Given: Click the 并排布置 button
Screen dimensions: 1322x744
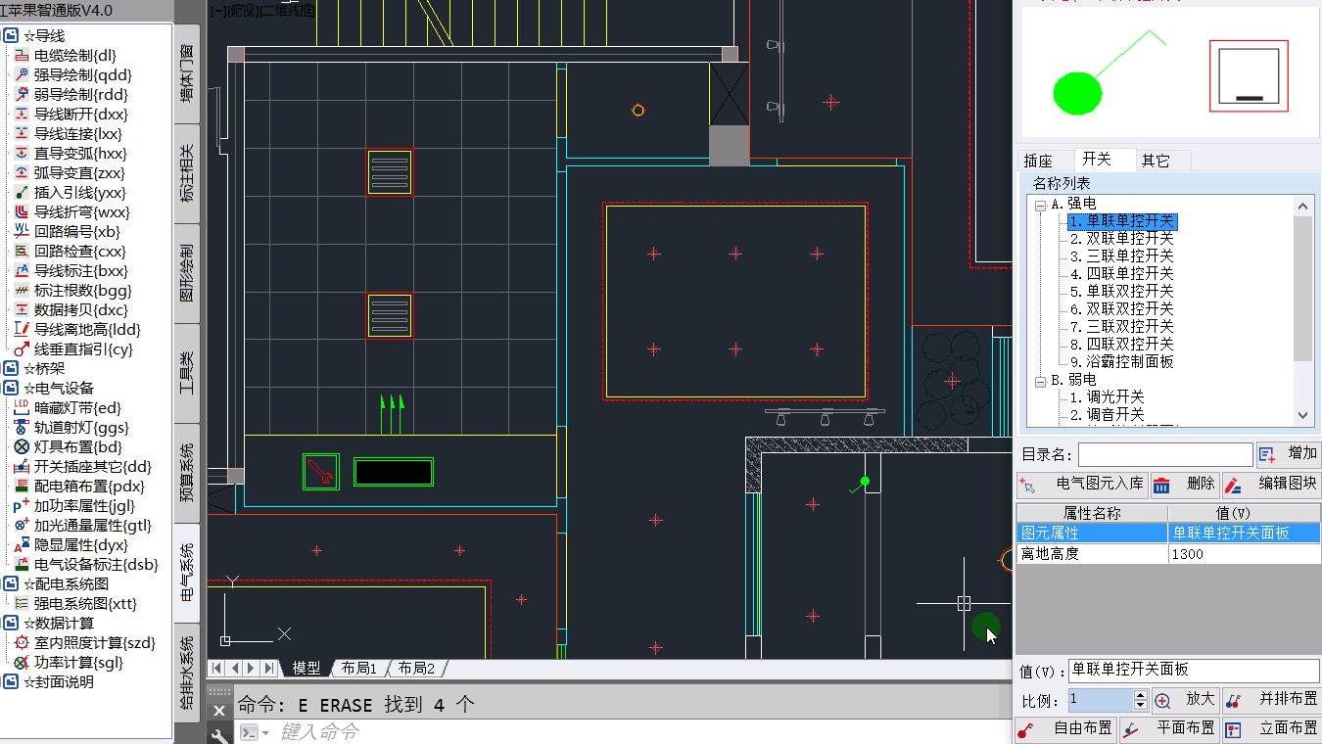Looking at the screenshot, I should pyautogui.click(x=1271, y=700).
